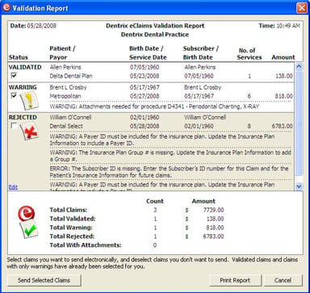Click the Insurance Plan Group # missing warning

170,156
